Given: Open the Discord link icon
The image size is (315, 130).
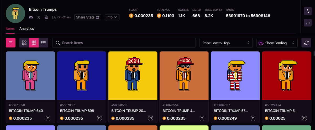Looking at the screenshot, I should (x=31, y=17).
